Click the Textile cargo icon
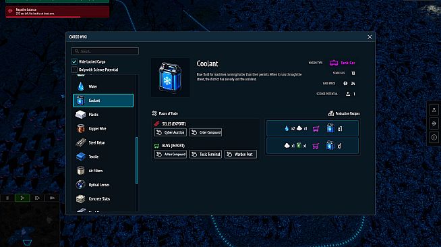441x247 pixels. click(81, 157)
